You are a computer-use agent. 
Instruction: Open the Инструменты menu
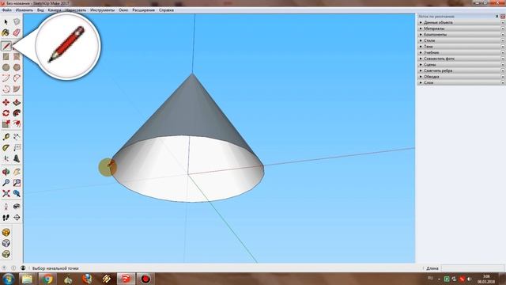(102, 10)
